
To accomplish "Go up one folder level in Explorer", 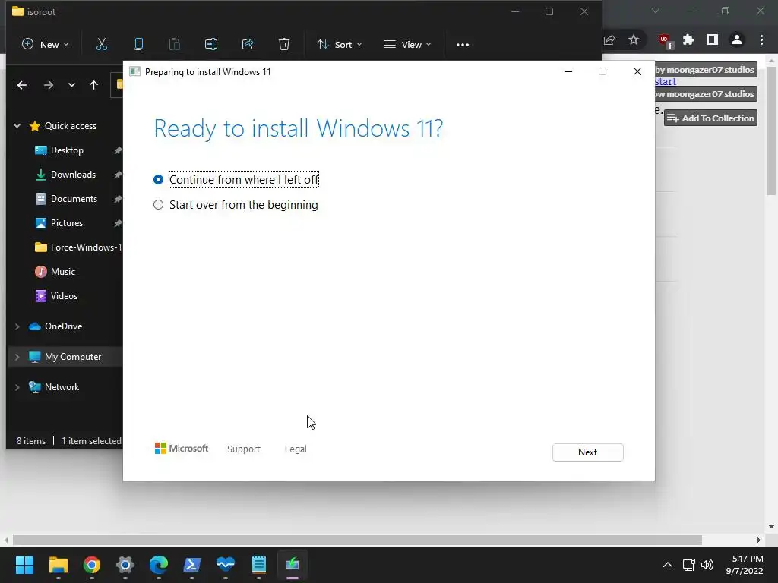I will coord(93,85).
